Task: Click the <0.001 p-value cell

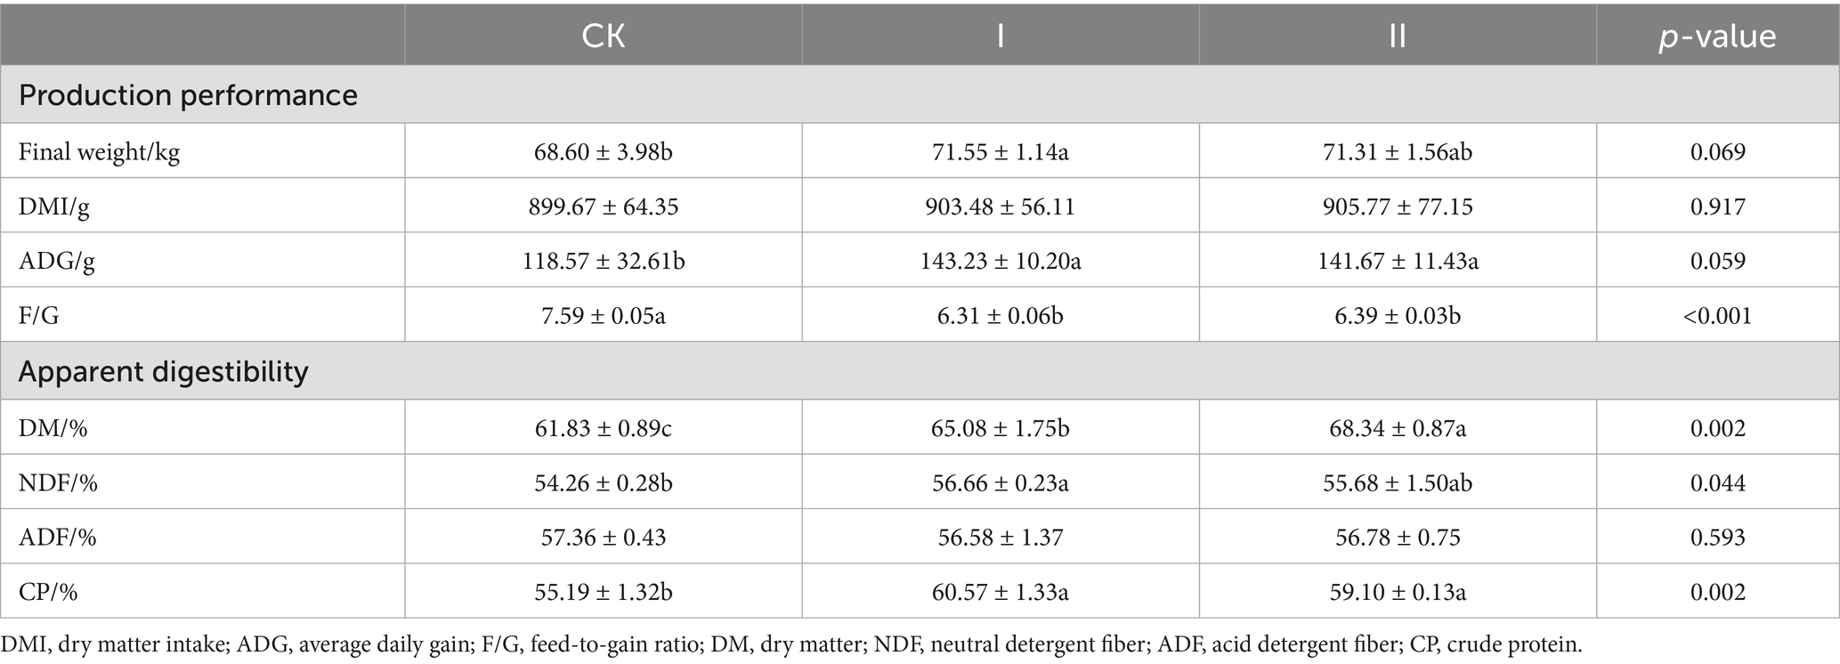Action: coord(1717,316)
